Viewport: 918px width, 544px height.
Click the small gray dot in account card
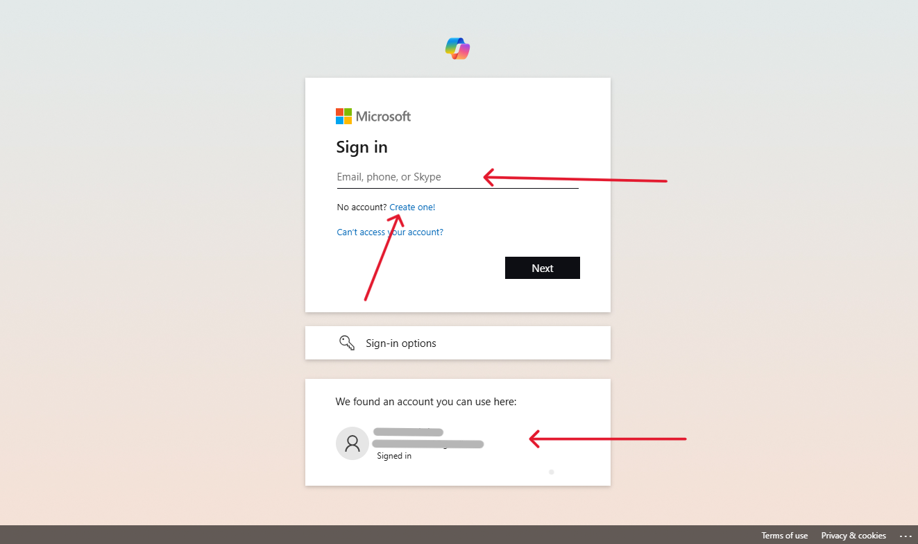552,472
